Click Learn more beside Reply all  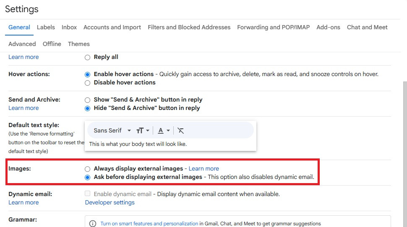pos(23,57)
